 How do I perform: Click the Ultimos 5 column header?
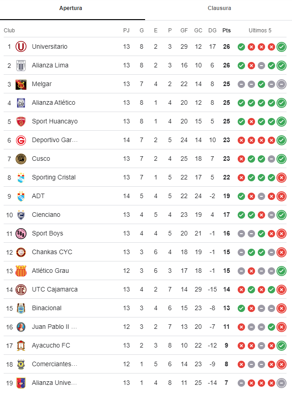260,31
